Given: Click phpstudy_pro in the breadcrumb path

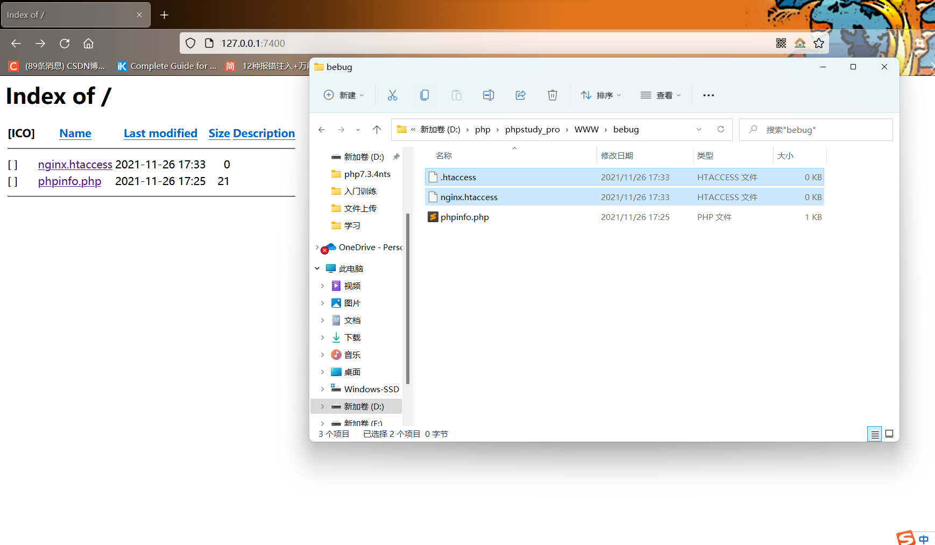Looking at the screenshot, I should [x=533, y=130].
